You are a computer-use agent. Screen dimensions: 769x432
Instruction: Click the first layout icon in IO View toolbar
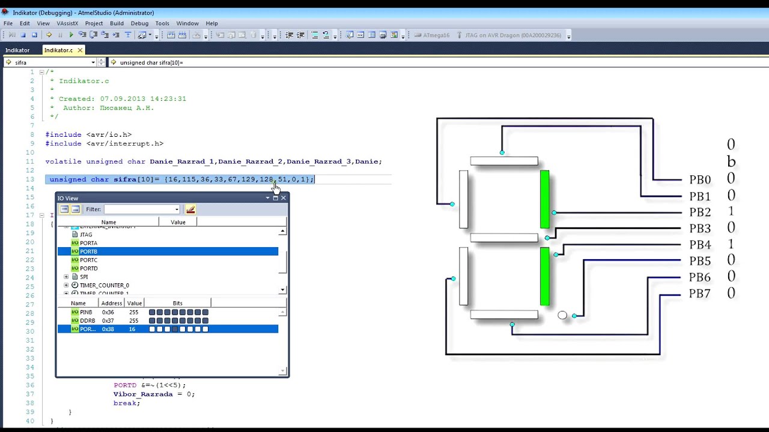(x=64, y=209)
